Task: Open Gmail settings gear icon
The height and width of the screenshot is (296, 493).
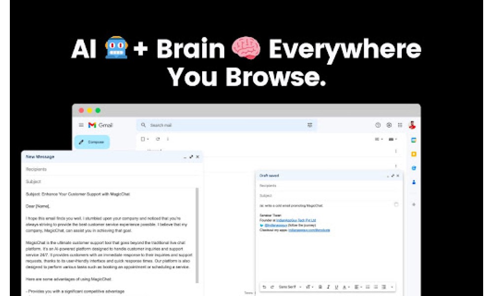Action: (389, 125)
